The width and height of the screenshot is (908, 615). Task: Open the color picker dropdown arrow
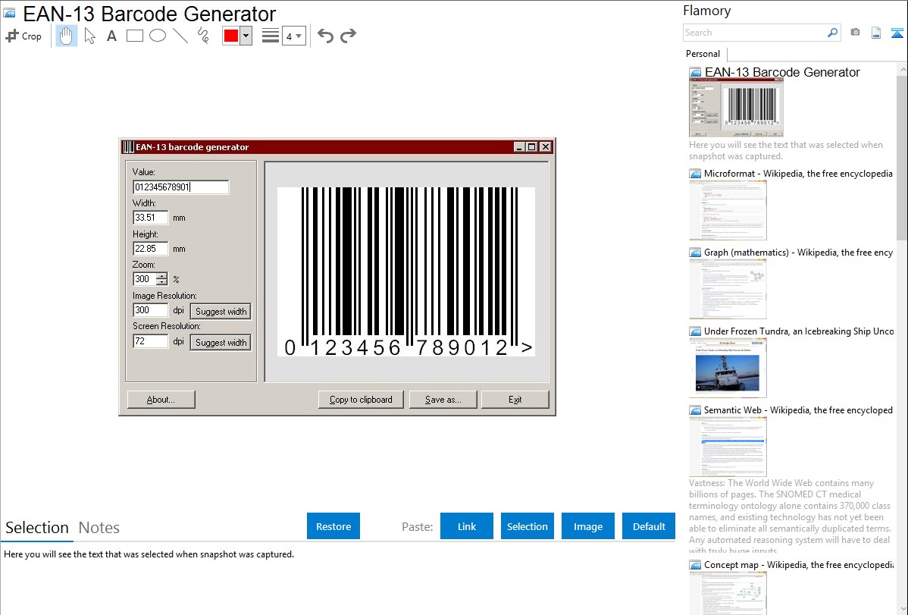[246, 36]
